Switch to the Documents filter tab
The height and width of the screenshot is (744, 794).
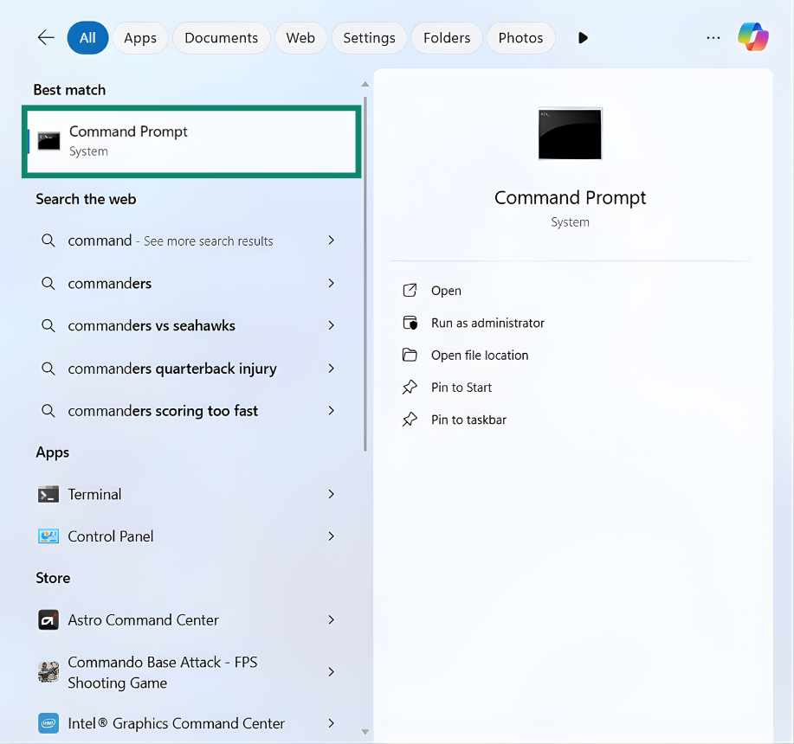click(221, 38)
